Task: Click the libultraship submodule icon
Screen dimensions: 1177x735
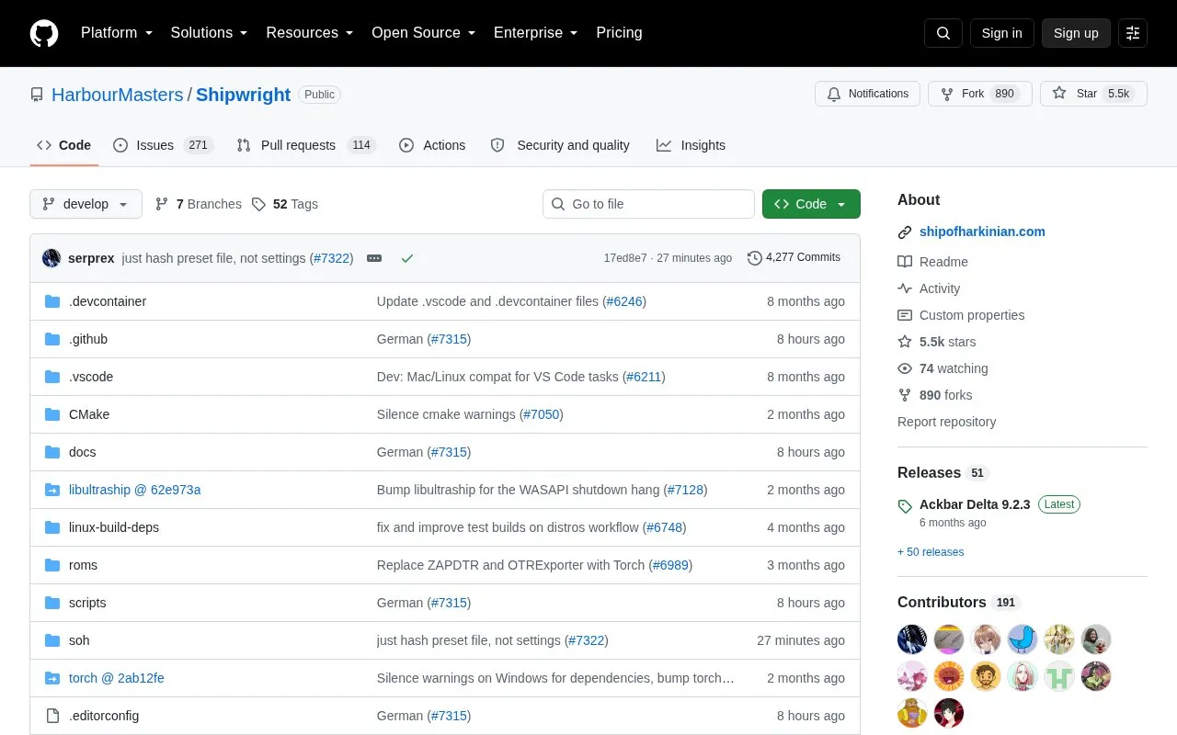Action: (52, 490)
